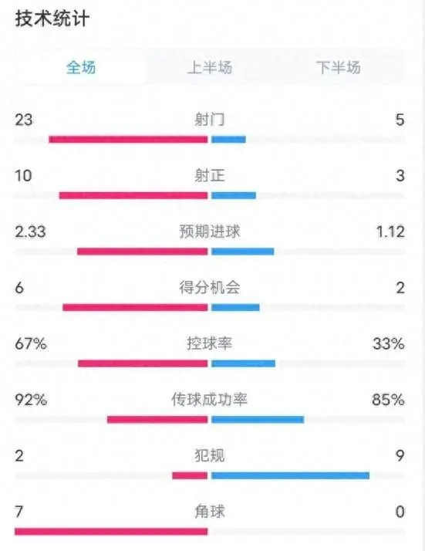This screenshot has height=551, width=425.
Task: Click the 控球率 label
Action: [210, 343]
